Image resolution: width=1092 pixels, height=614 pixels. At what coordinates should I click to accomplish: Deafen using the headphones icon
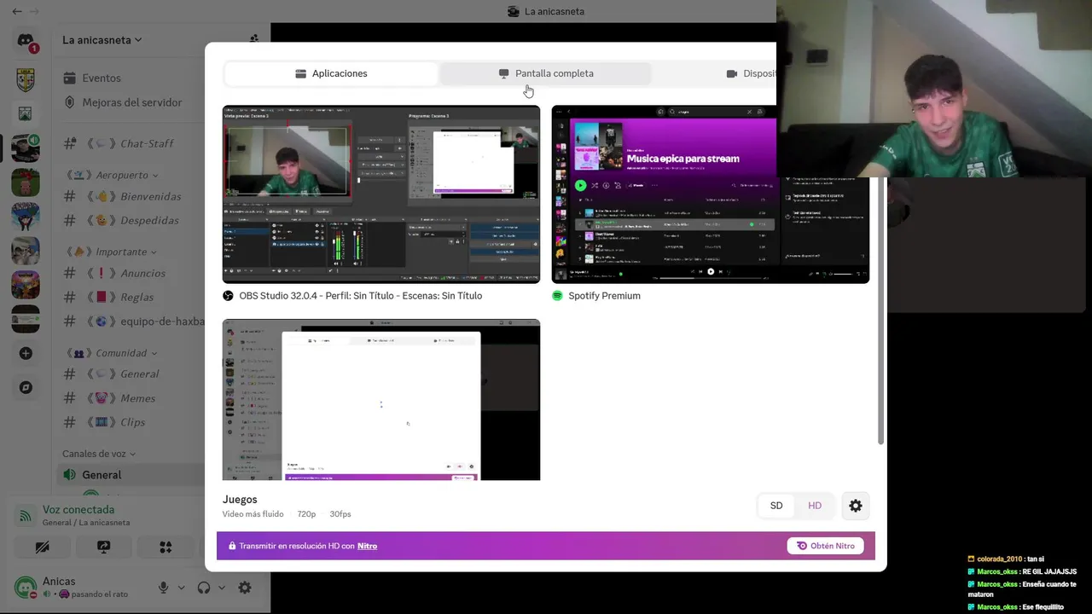(x=204, y=588)
